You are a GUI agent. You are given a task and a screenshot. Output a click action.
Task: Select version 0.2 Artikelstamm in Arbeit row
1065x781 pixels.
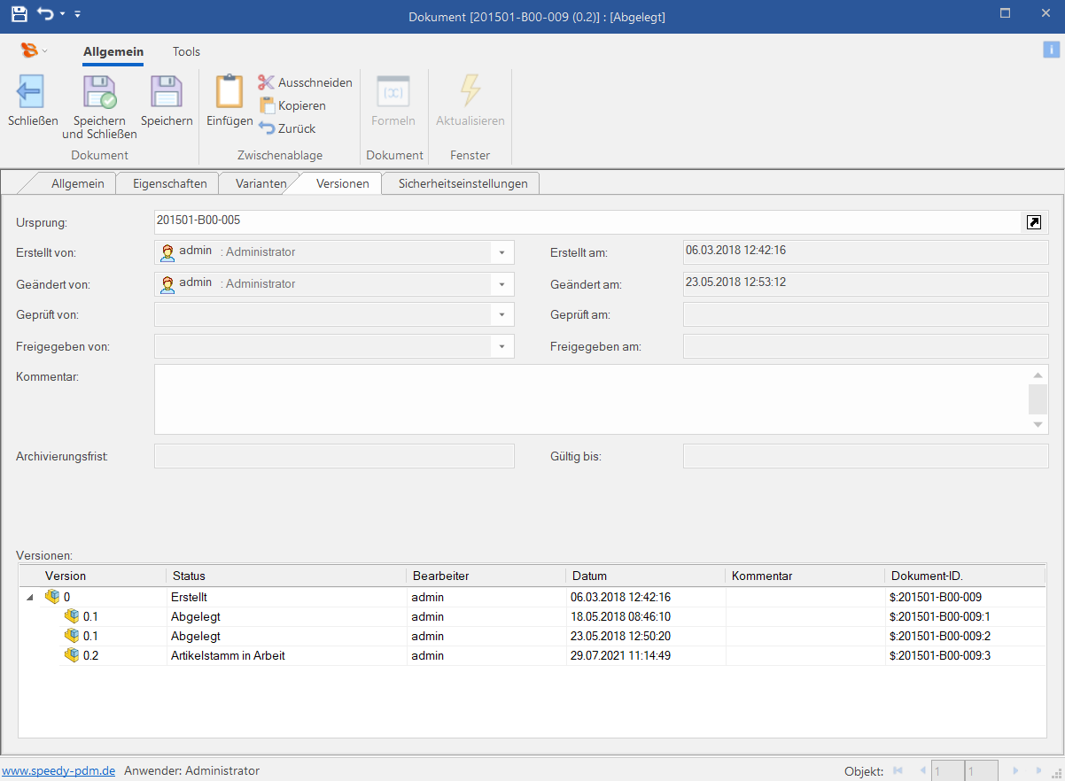coord(227,655)
